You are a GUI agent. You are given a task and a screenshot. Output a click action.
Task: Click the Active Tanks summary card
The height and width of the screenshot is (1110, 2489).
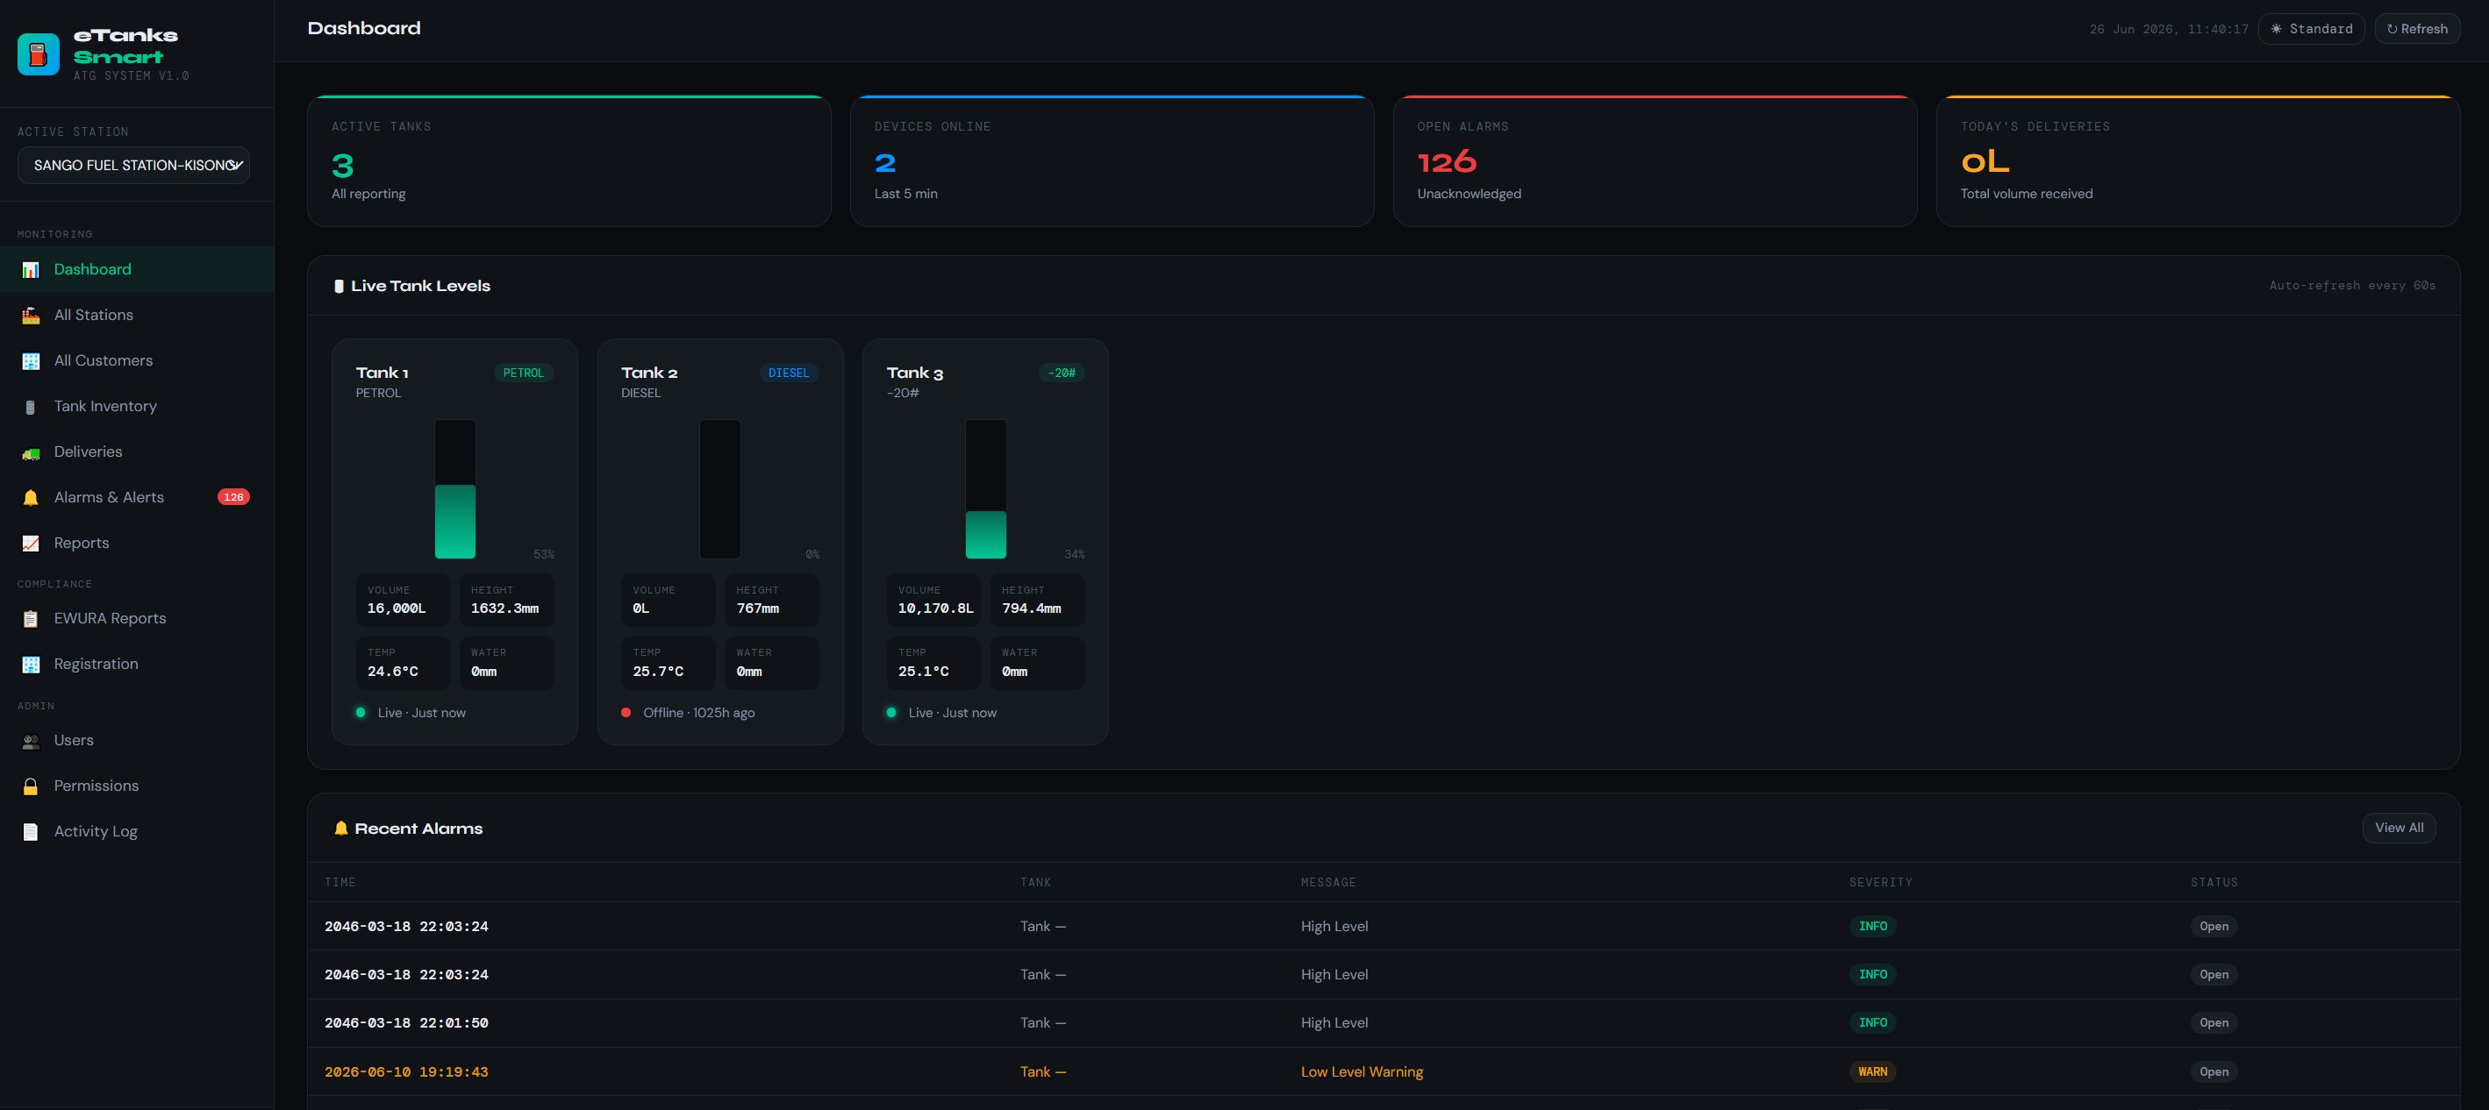pyautogui.click(x=569, y=161)
